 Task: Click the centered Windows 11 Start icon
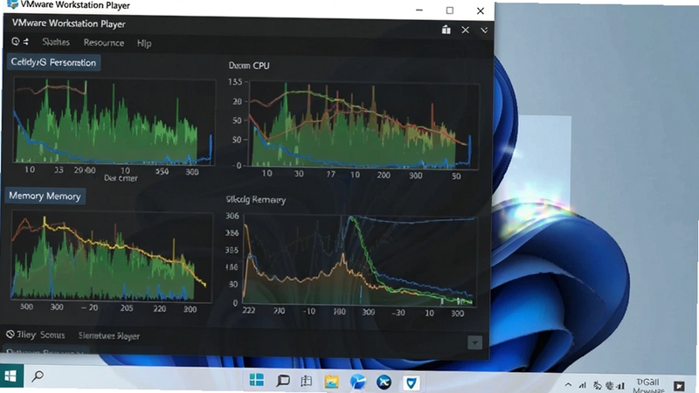click(257, 380)
